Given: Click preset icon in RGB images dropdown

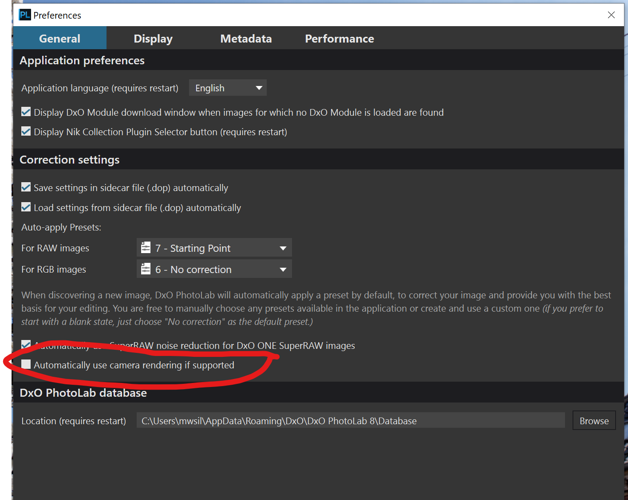Looking at the screenshot, I should [146, 269].
